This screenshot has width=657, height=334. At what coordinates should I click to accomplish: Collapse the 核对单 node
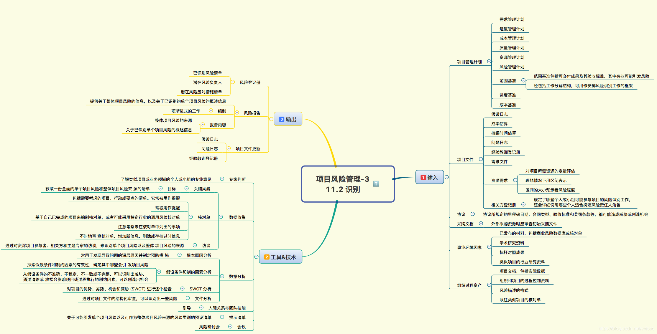click(190, 217)
